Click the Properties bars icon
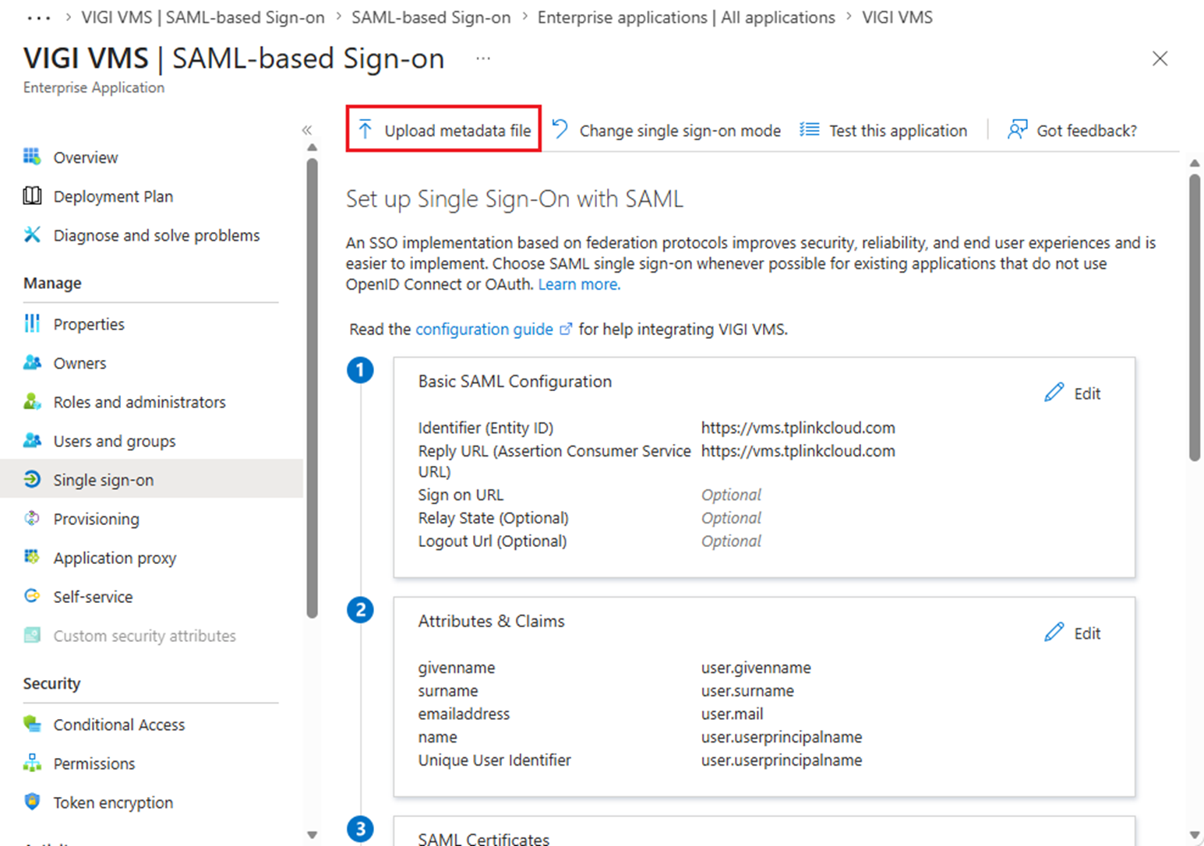The image size is (1204, 846). tap(32, 323)
